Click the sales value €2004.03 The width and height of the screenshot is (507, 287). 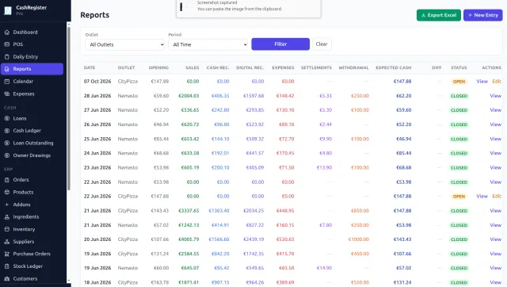point(189,96)
